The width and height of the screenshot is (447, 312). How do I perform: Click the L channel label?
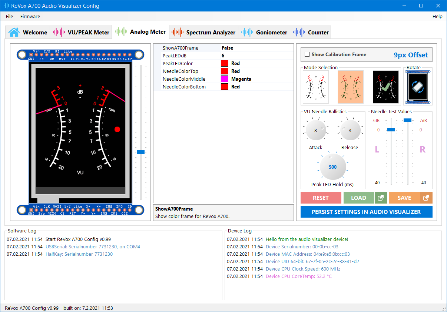pos(377,150)
